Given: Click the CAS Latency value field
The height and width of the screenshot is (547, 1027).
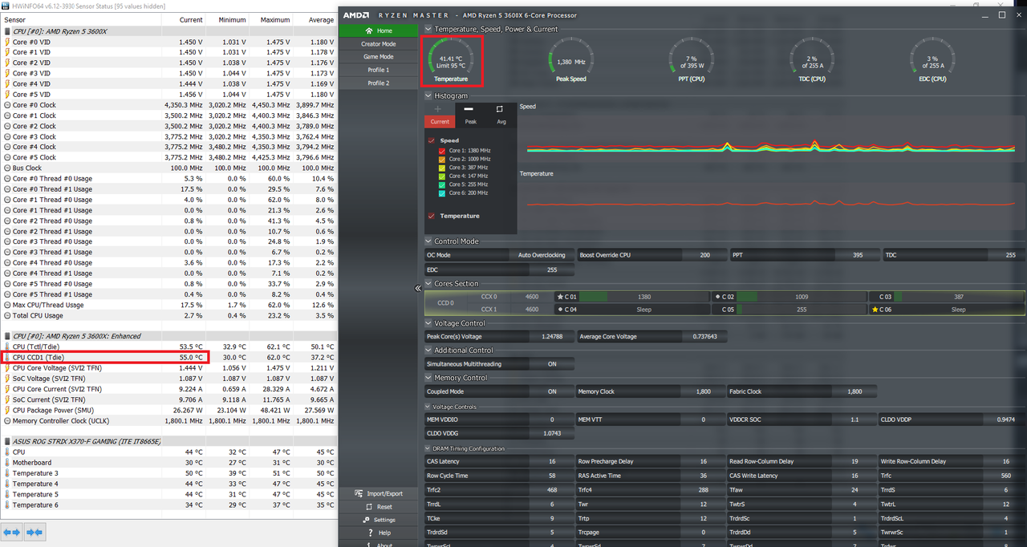Looking at the screenshot, I should pyautogui.click(x=552, y=462).
